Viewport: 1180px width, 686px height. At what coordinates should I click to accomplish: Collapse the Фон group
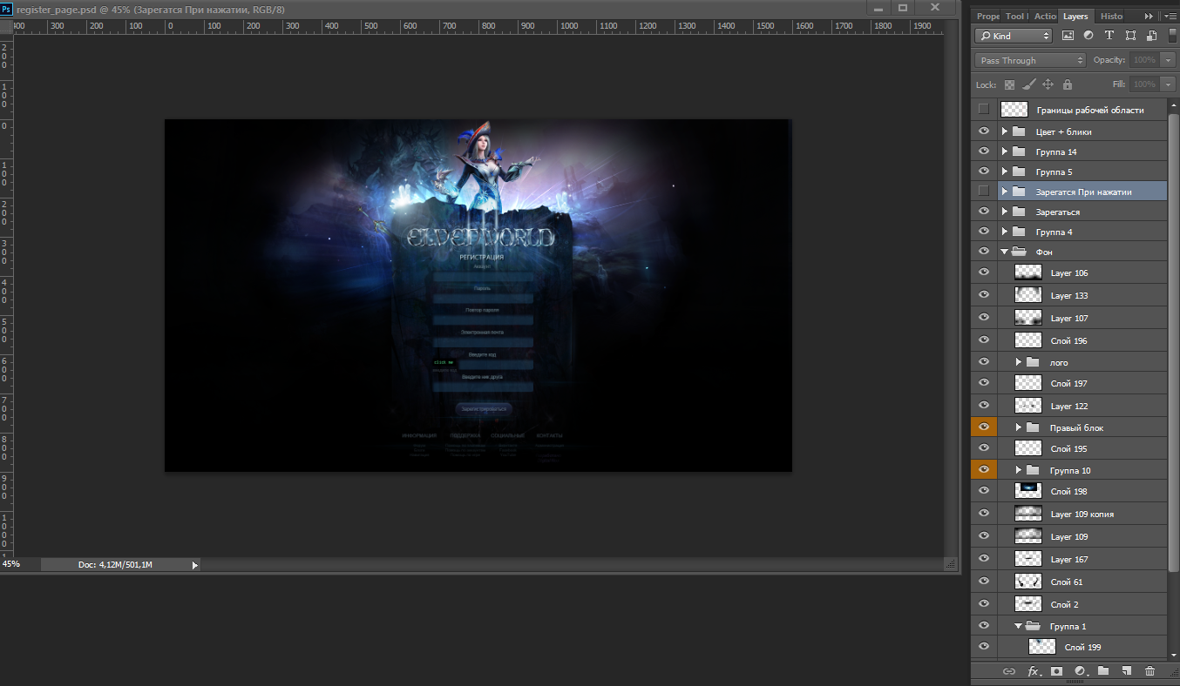pos(1004,252)
